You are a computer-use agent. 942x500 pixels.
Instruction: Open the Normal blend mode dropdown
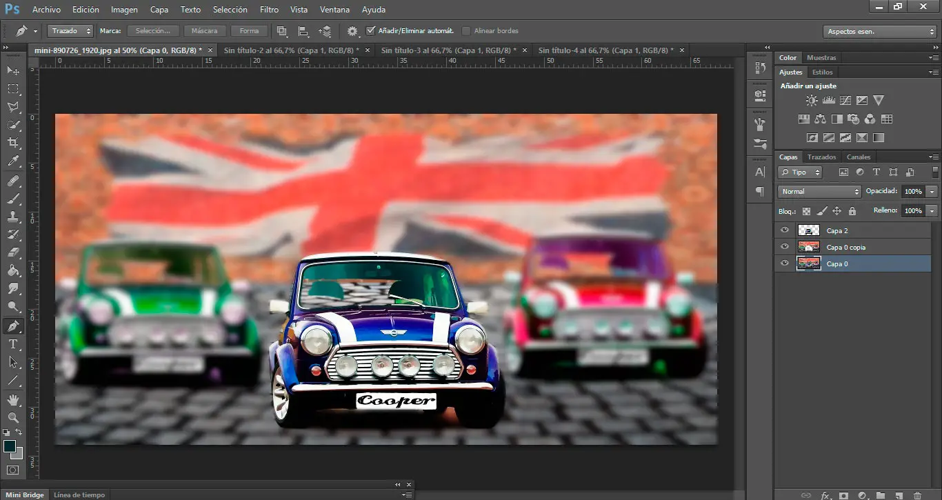point(819,192)
